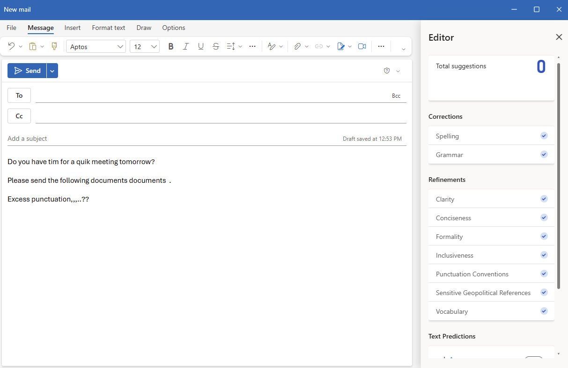This screenshot has height=368, width=568.
Task: Click the Editor pane vertical scrollbar
Action: click(558, 176)
